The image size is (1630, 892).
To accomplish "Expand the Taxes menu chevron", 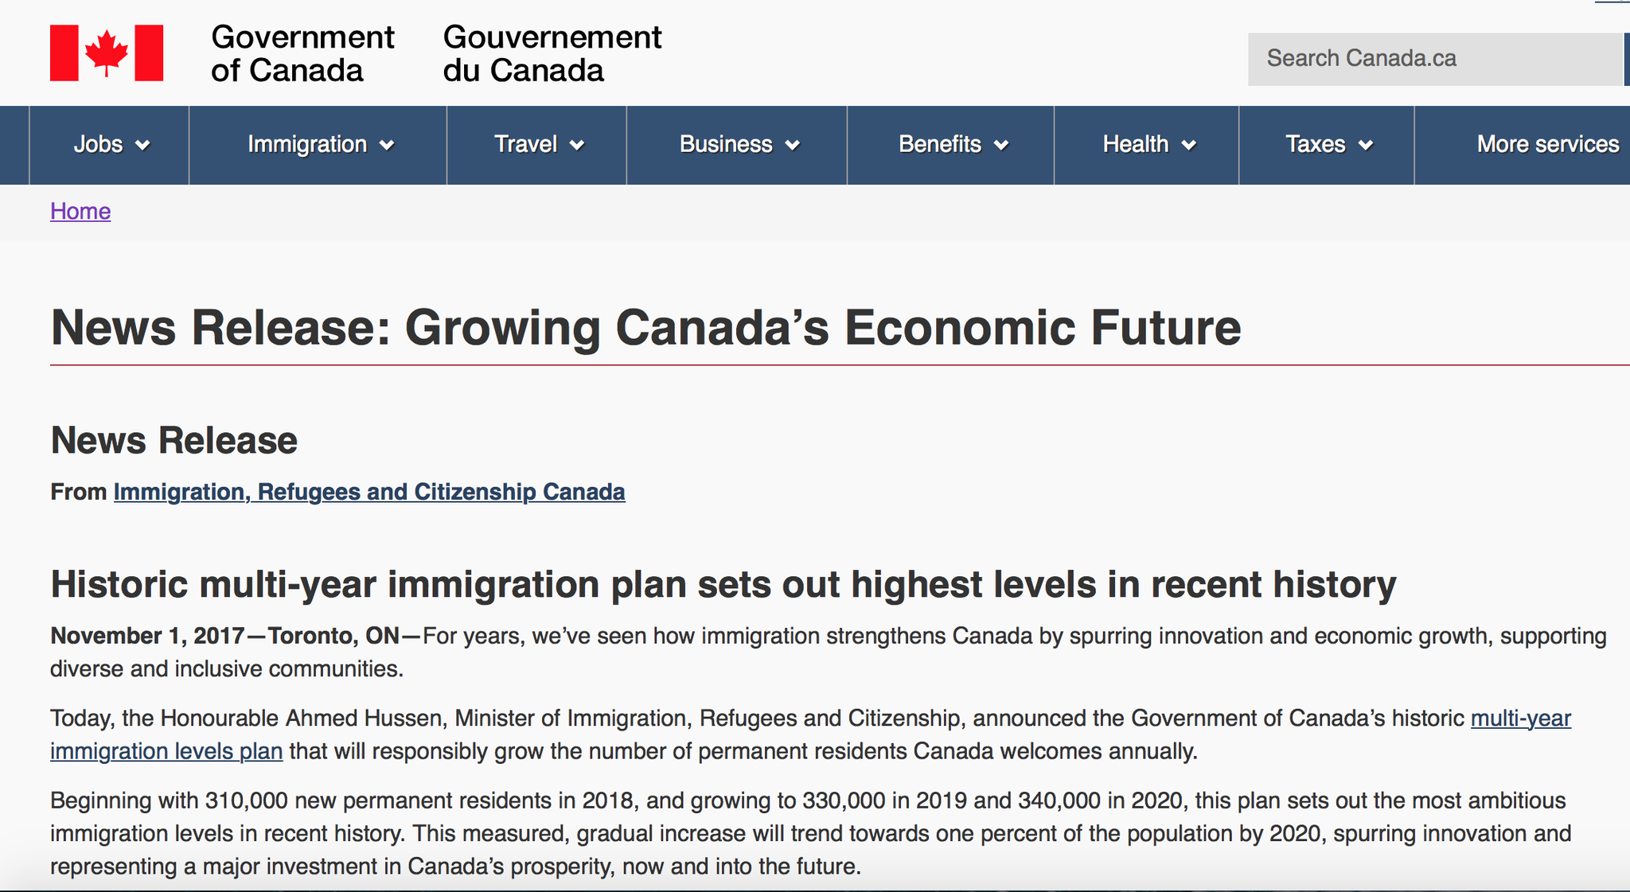I will pos(1366,146).
